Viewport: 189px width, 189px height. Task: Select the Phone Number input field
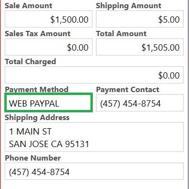(94, 171)
